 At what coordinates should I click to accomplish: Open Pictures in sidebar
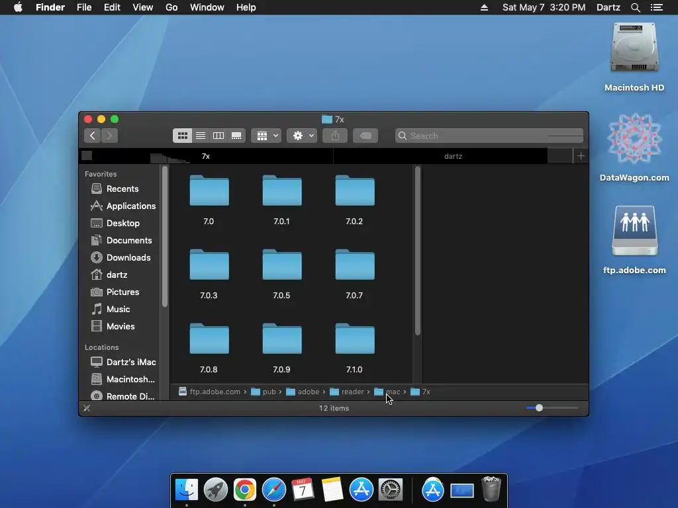pos(115,292)
